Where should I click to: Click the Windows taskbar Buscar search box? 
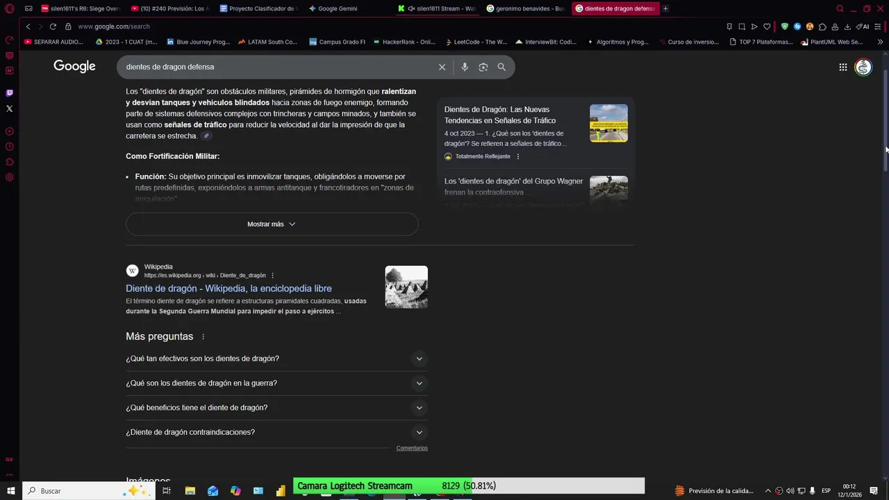pos(90,491)
